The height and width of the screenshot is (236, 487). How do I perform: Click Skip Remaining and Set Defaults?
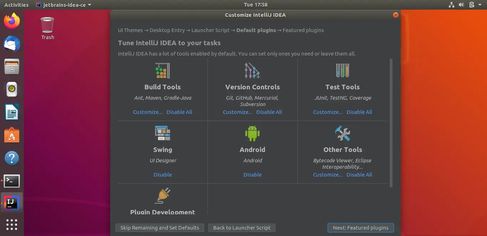tap(160, 228)
